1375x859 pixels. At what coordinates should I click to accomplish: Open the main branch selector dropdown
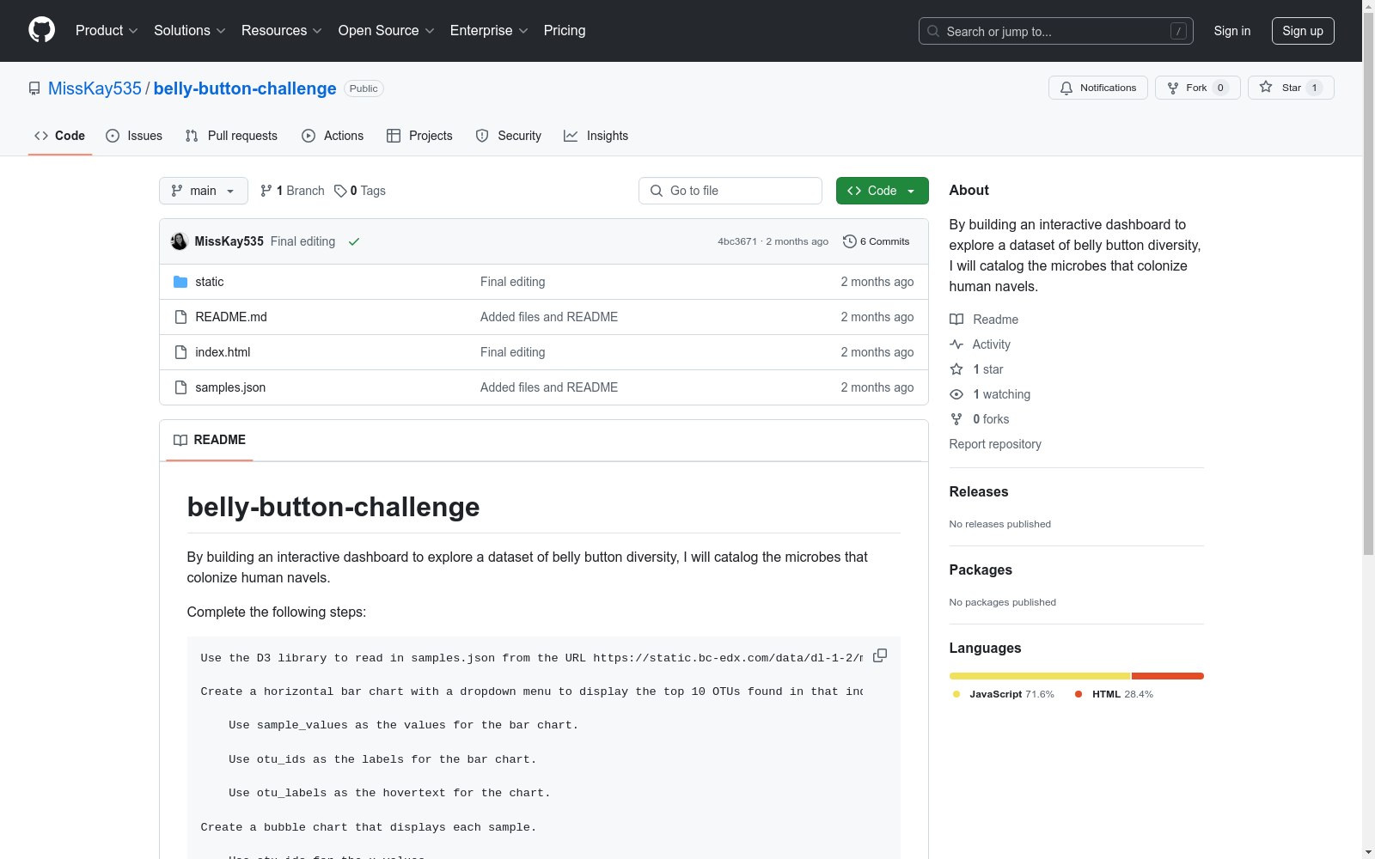click(x=204, y=191)
